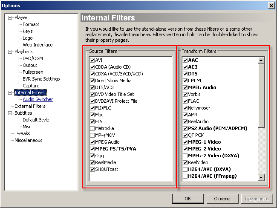Check the H264/AVC (DXVA) filter
Image resolution: width=277 pixels, height=208 pixels.
185,169
